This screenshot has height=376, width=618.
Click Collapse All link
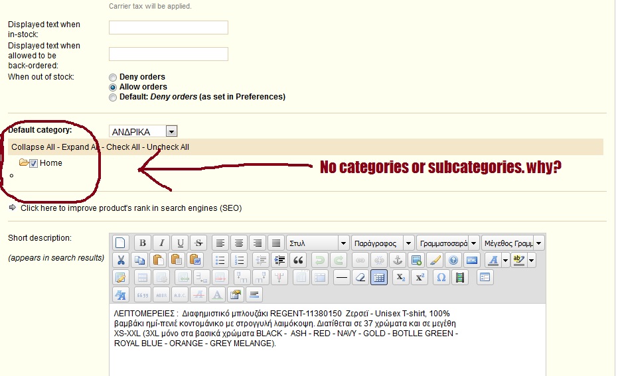pos(33,147)
